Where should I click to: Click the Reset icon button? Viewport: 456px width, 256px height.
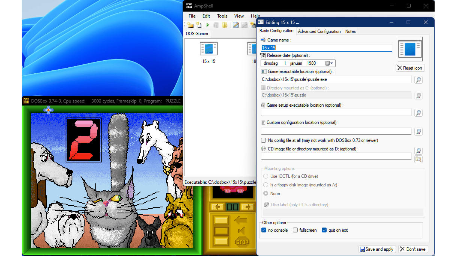coord(410,68)
